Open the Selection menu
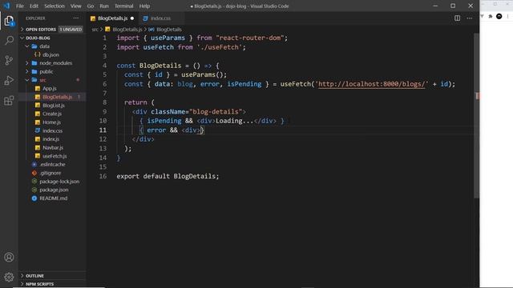Screen dimensions: 513x288 click(55, 6)
